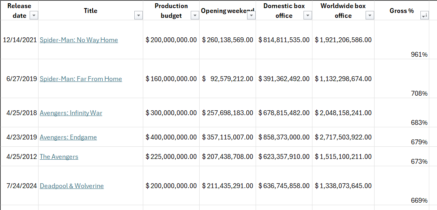Select the $858,373,000.00 domestic cell
This screenshot has width=437, height=210.
pyautogui.click(x=284, y=137)
